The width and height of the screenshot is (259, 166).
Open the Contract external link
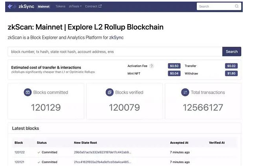(93, 6)
